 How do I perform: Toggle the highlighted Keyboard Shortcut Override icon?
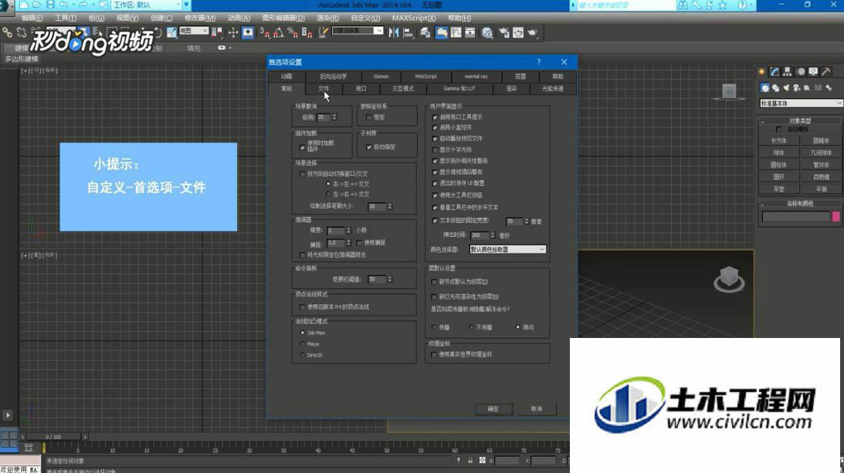point(248,33)
